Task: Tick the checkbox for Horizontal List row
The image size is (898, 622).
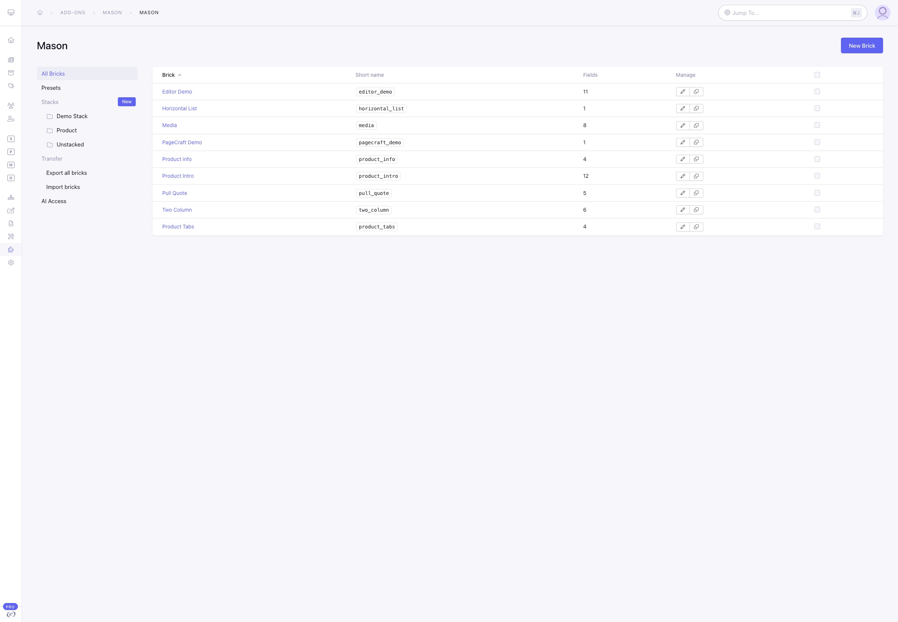Action: tap(817, 108)
